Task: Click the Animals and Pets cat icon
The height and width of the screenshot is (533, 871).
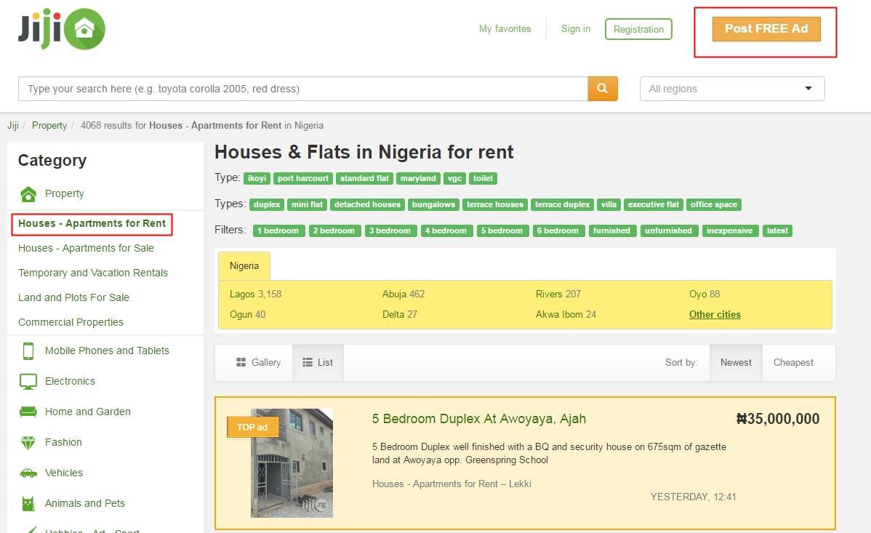Action: click(x=28, y=503)
